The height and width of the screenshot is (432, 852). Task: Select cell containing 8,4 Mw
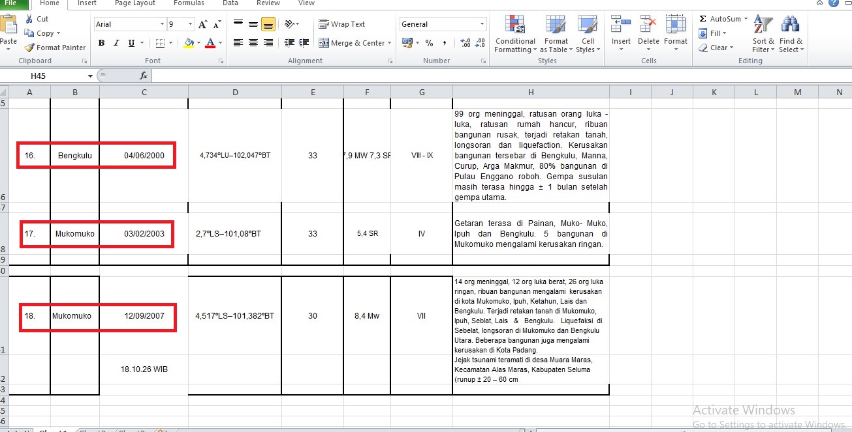367,315
